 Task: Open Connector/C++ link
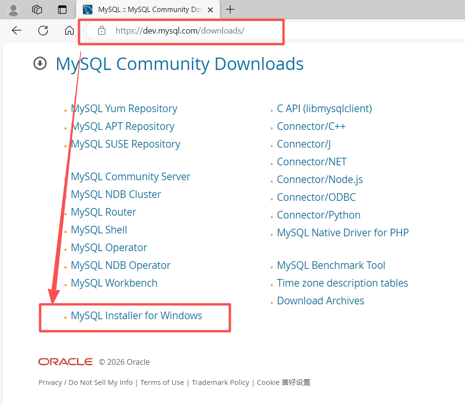(311, 127)
